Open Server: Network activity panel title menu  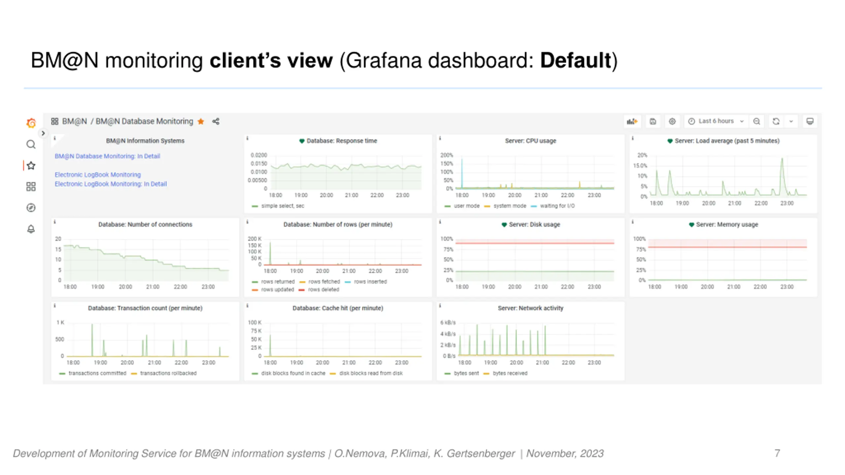[x=530, y=308]
